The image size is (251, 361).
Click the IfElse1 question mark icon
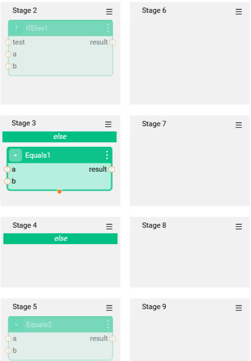coord(16,28)
